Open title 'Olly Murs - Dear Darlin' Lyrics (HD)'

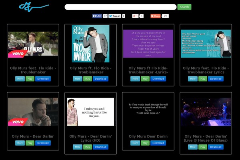tap(91, 138)
